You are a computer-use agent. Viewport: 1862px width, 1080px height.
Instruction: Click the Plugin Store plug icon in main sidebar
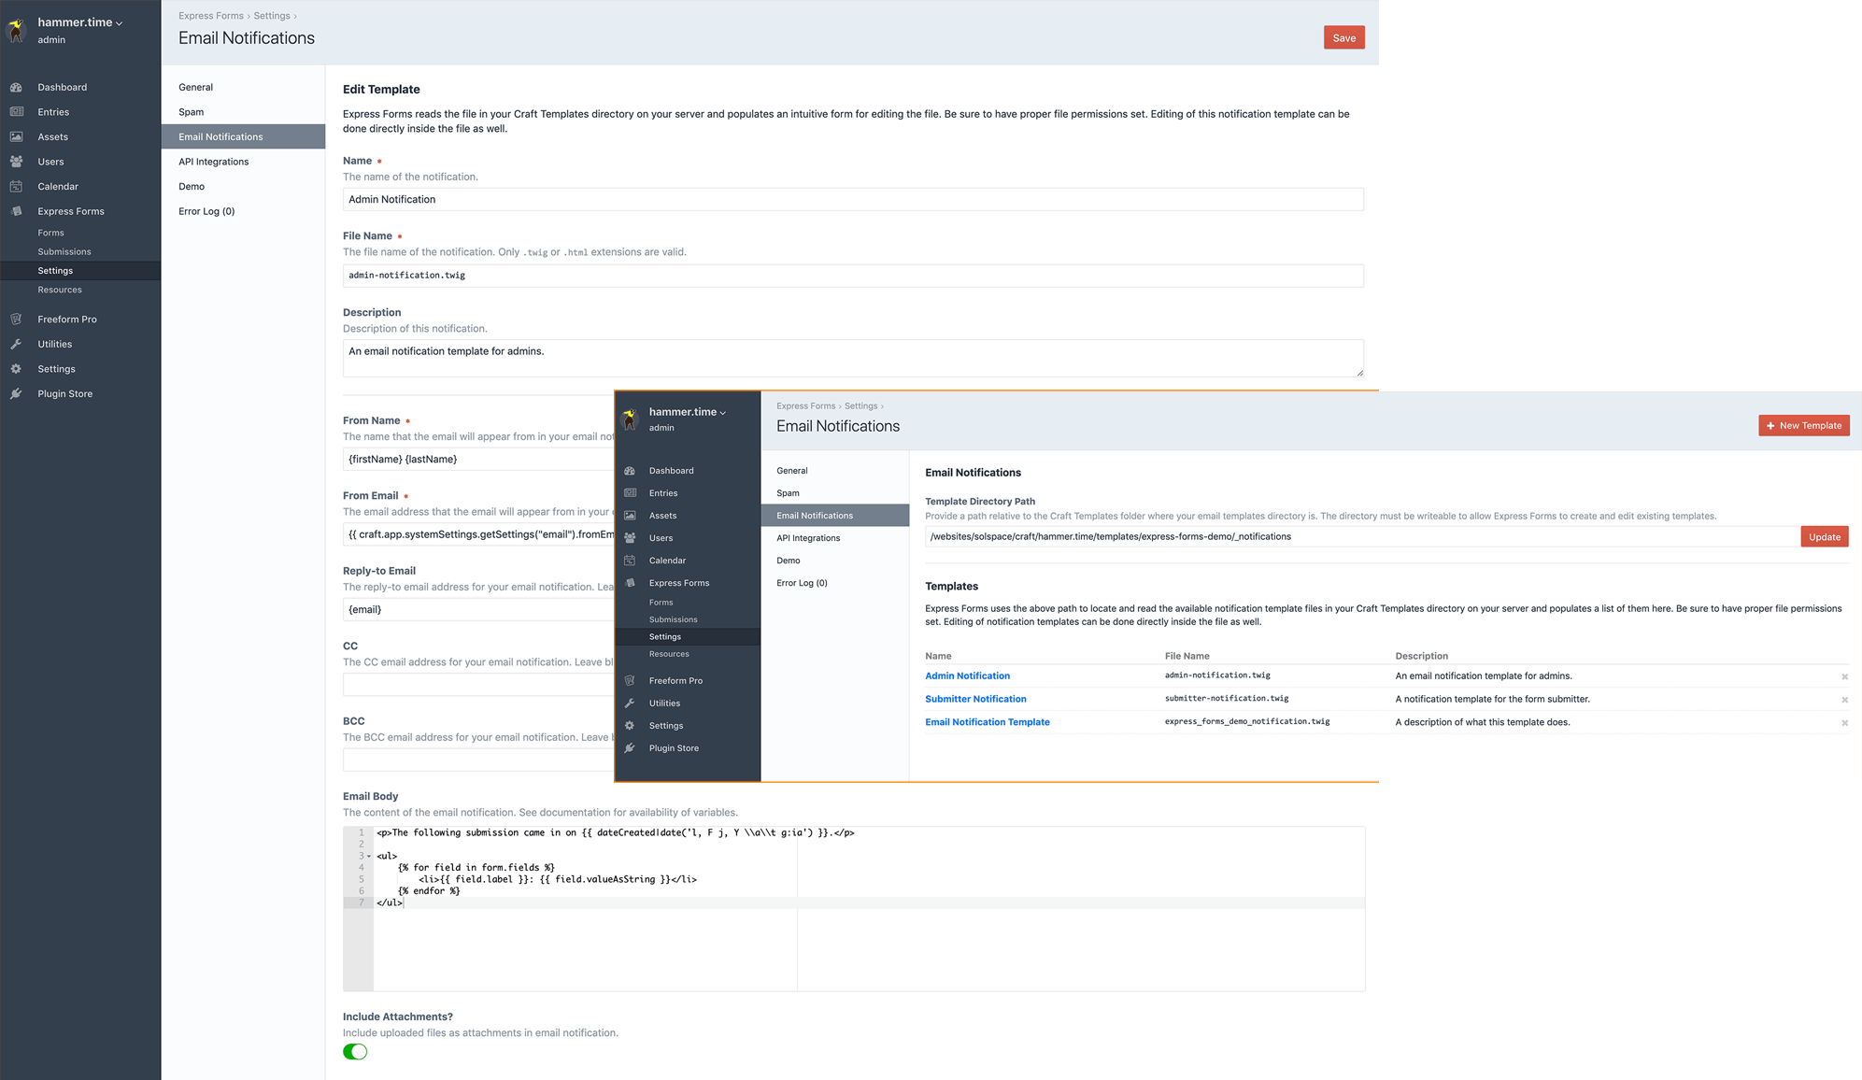coord(16,393)
